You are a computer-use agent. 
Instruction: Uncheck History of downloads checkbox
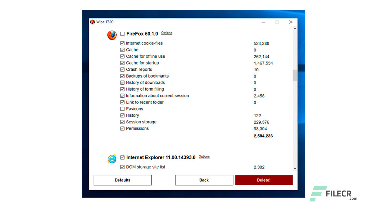(122, 83)
